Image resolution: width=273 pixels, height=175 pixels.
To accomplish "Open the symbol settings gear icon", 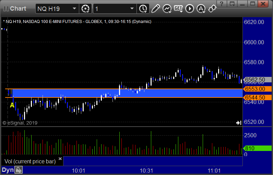I will point(85,9).
